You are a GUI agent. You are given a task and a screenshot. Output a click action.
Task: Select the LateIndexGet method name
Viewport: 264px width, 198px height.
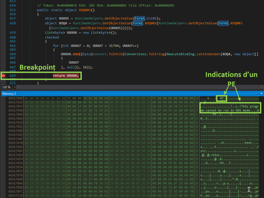[x=208, y=54]
